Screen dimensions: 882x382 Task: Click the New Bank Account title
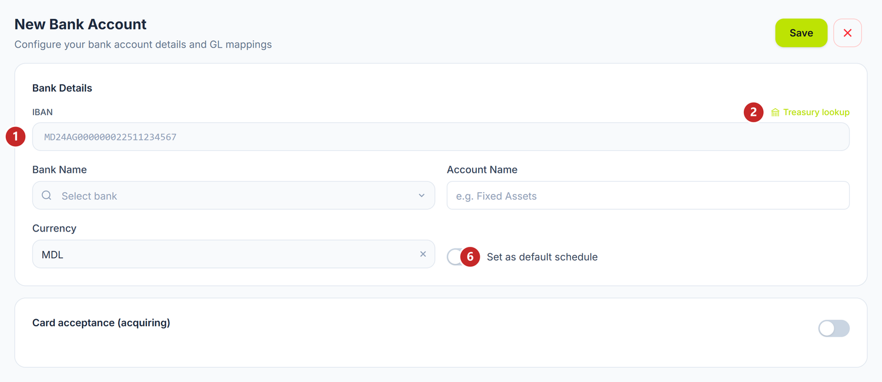pyautogui.click(x=81, y=25)
